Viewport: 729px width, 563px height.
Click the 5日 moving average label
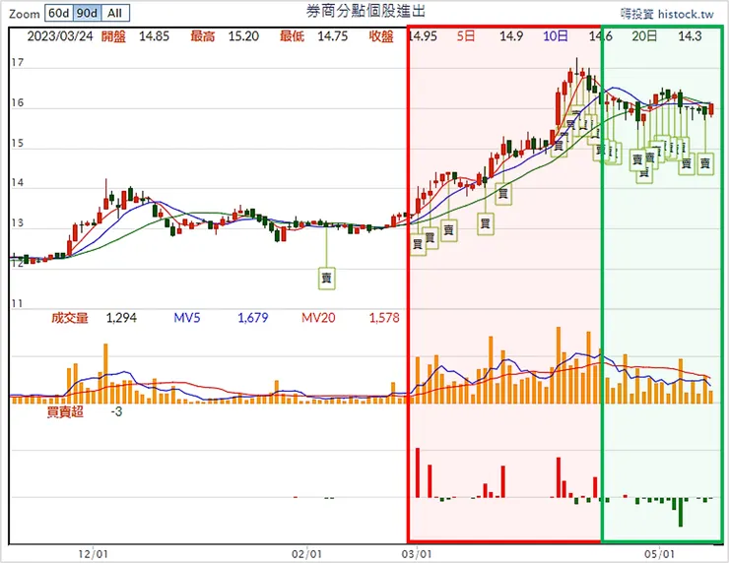466,36
